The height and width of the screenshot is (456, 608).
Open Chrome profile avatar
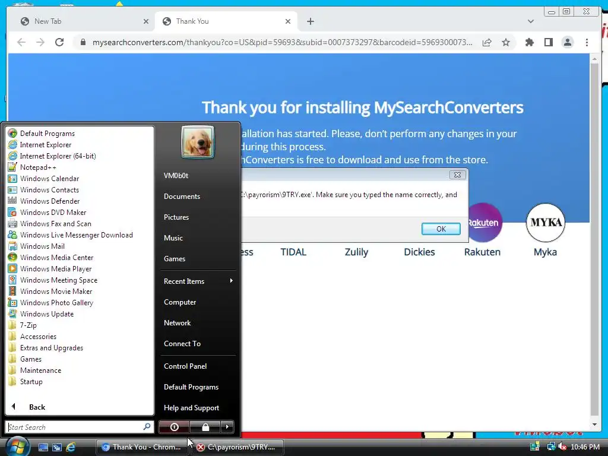coord(567,42)
